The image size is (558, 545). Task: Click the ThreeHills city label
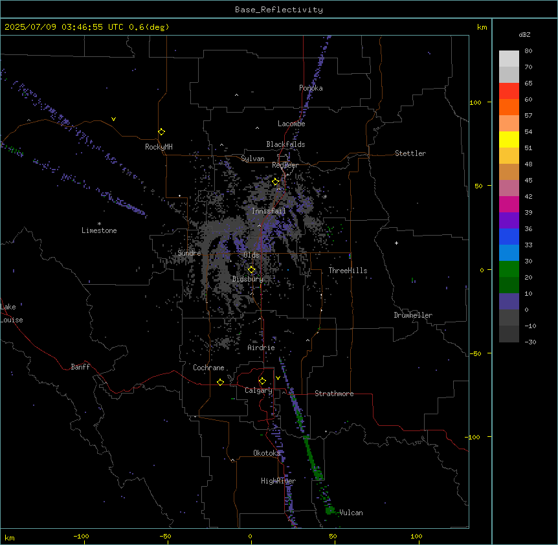click(348, 271)
